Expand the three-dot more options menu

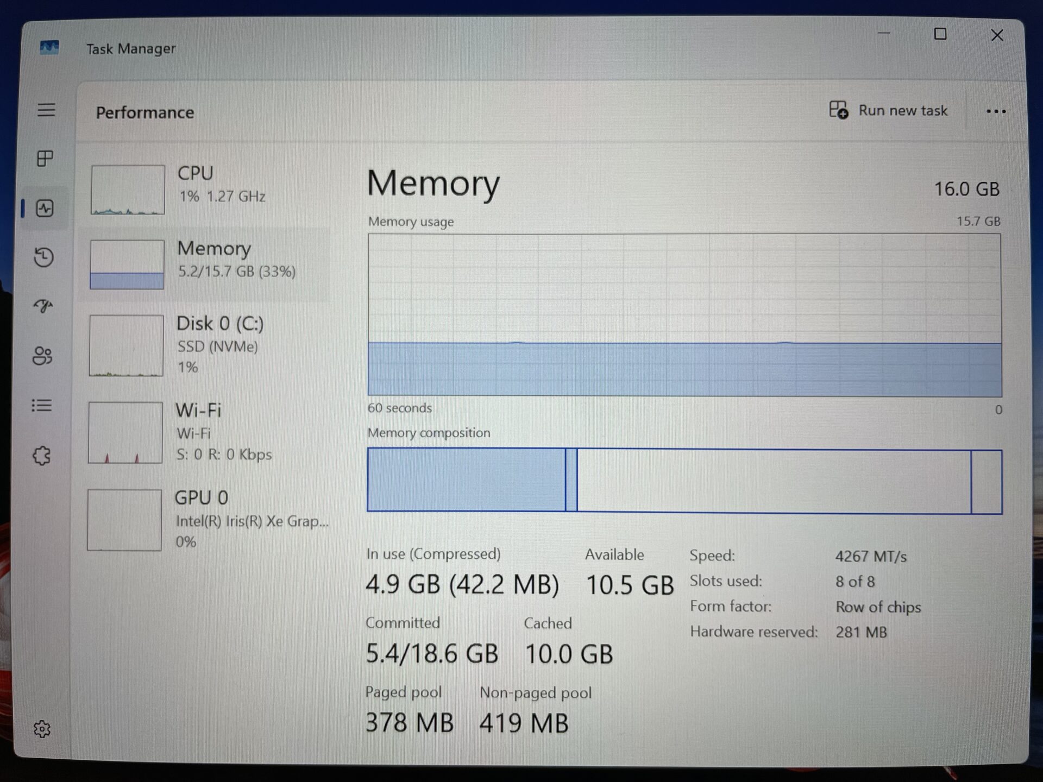pyautogui.click(x=995, y=112)
